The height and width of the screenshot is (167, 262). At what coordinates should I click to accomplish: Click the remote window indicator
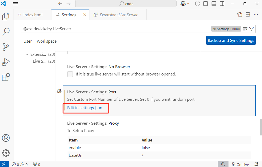(4, 164)
